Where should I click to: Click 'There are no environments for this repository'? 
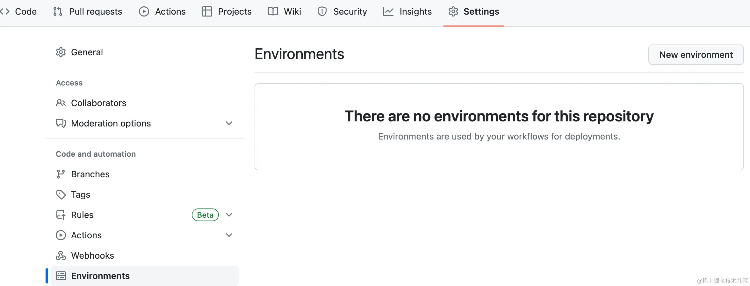coord(499,116)
